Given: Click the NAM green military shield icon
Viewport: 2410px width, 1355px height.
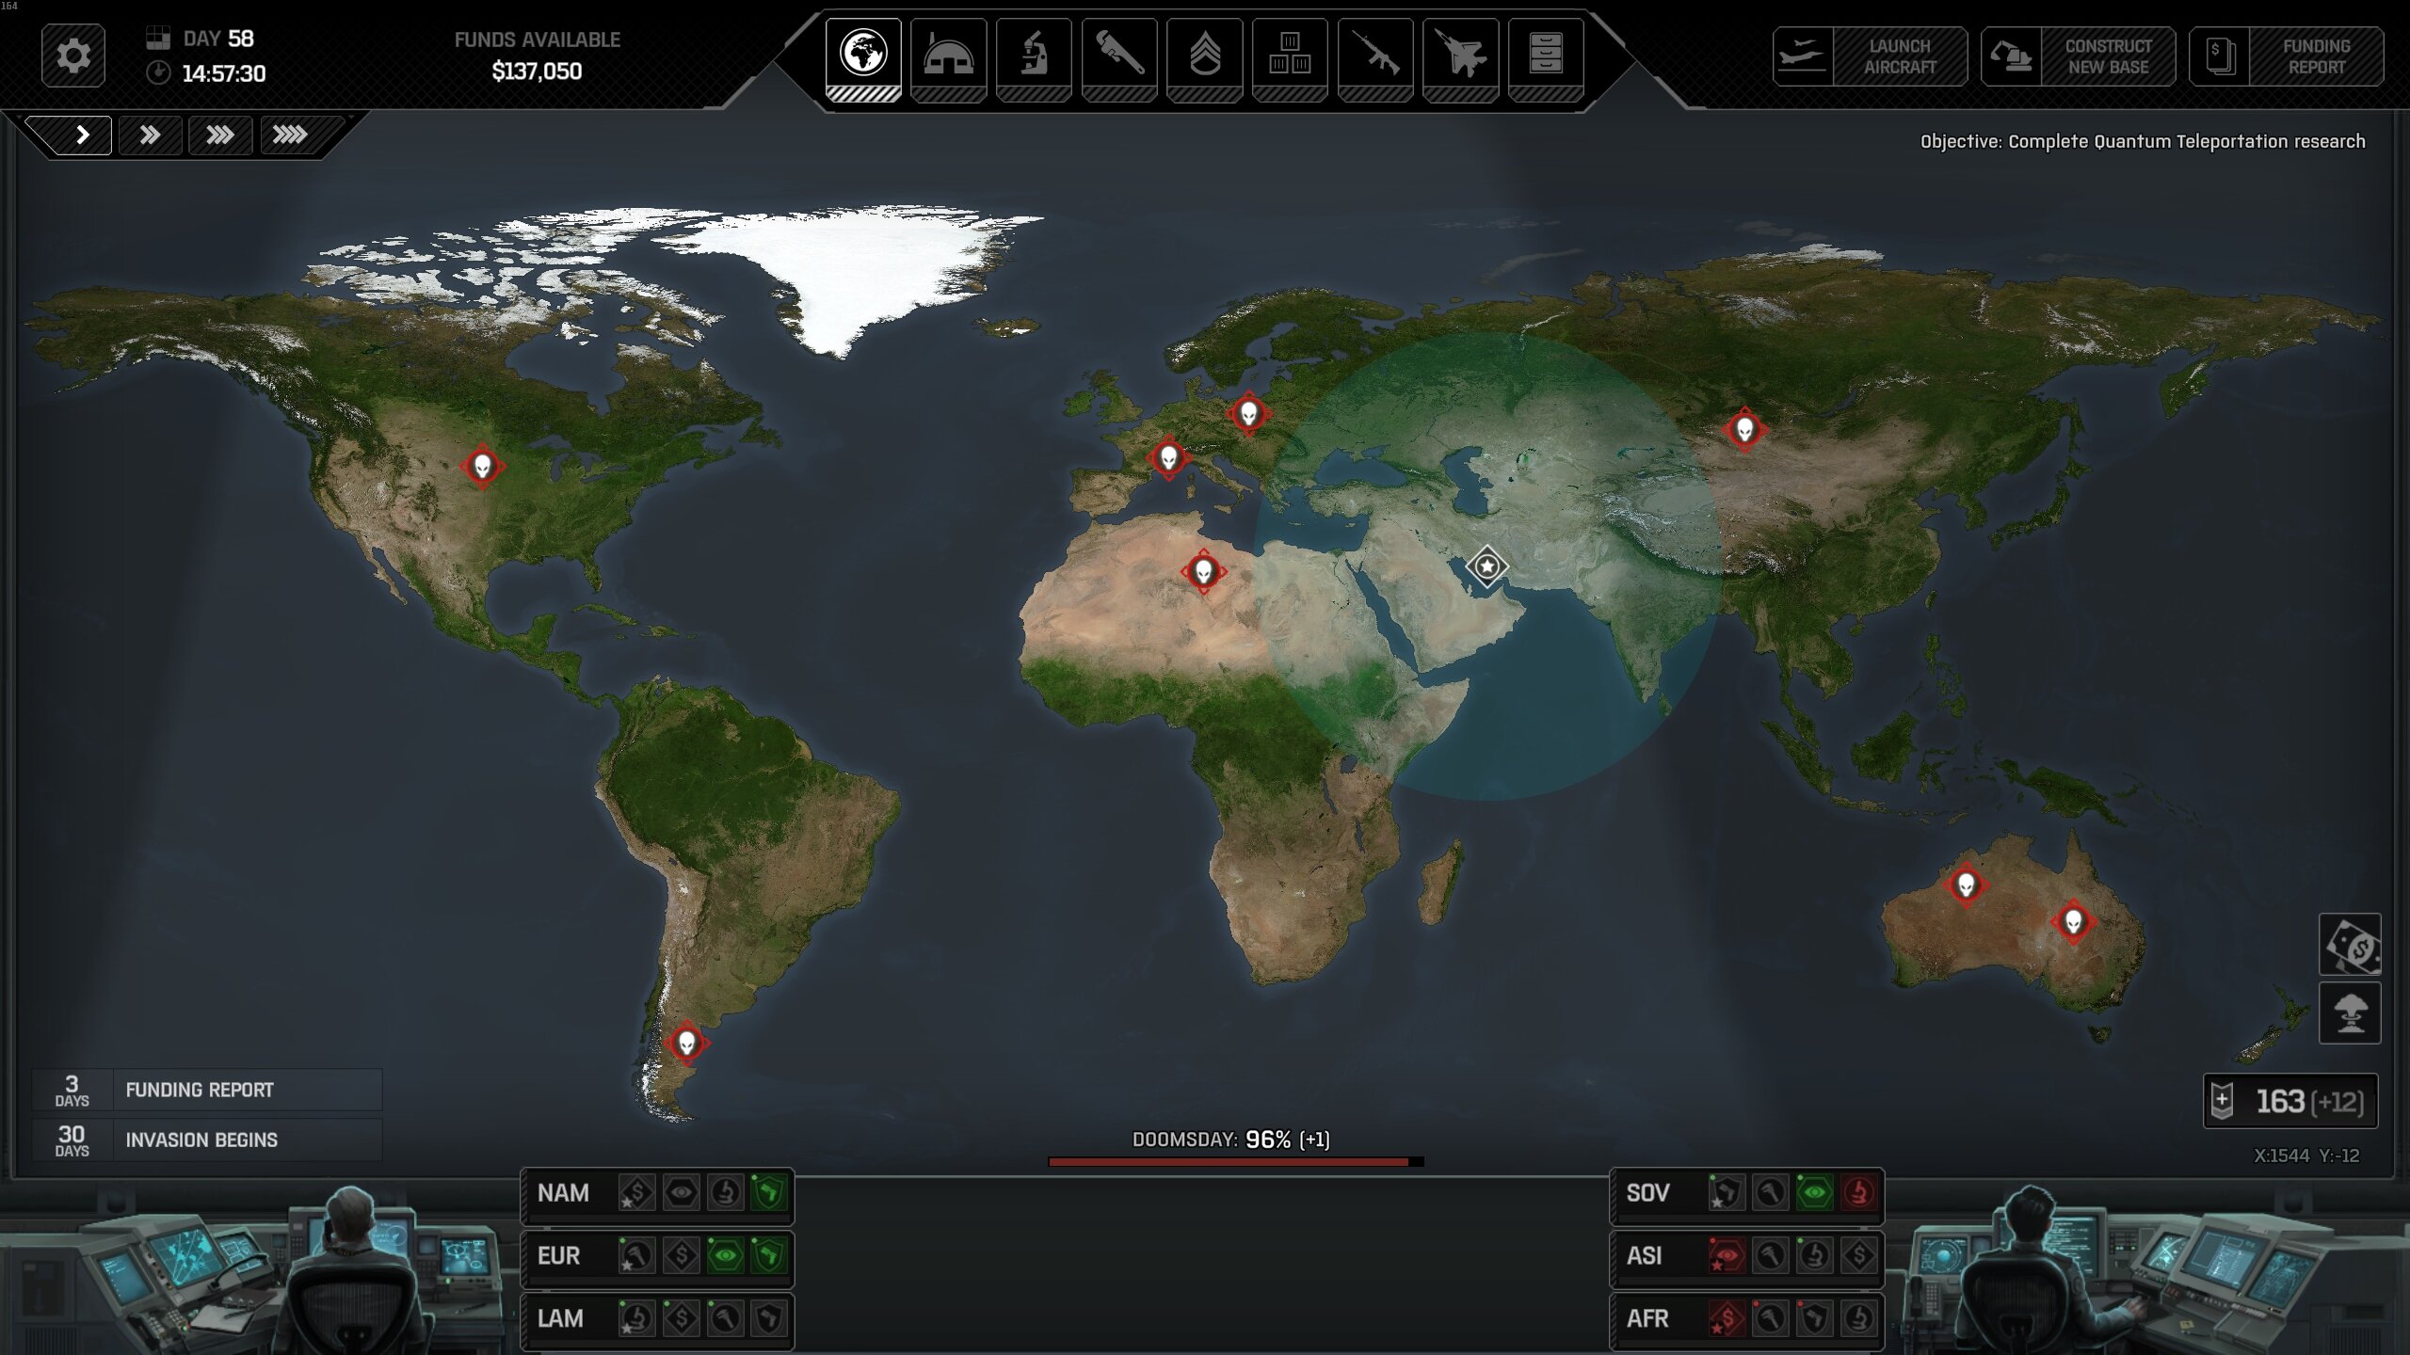Looking at the screenshot, I should coord(769,1193).
